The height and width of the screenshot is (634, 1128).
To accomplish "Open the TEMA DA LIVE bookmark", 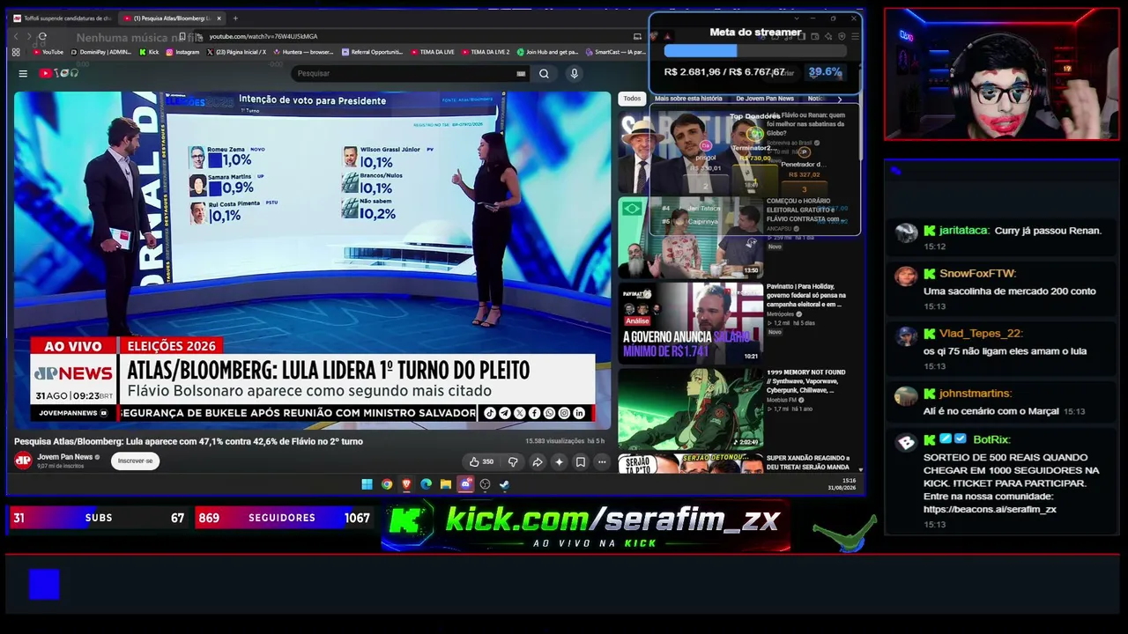I will point(433,52).
